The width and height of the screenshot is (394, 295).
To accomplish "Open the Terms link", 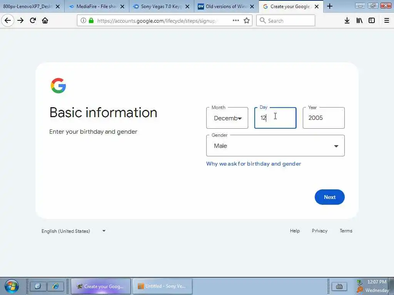I will point(346,231).
